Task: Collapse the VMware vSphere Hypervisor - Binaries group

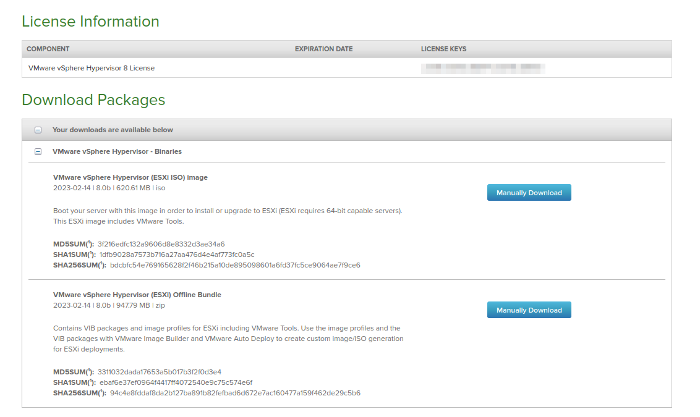Action: (x=38, y=151)
